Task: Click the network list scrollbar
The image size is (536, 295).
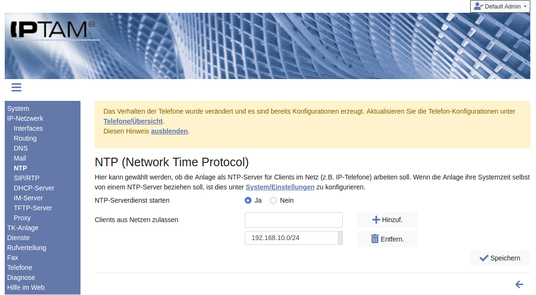Action: [340, 238]
